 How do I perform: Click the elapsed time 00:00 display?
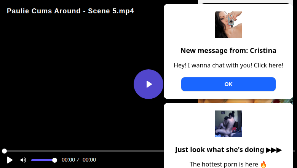(69, 160)
